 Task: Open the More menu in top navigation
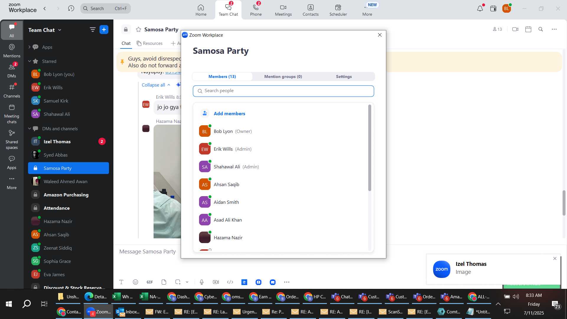point(367,10)
